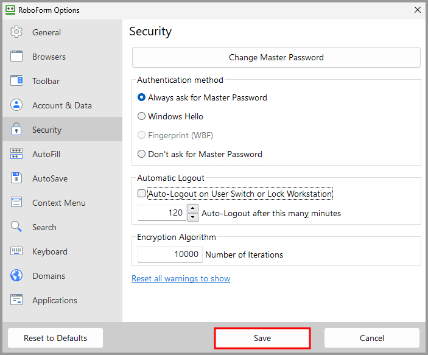This screenshot has width=428, height=355.
Task: Save the security options
Action: tap(262, 338)
